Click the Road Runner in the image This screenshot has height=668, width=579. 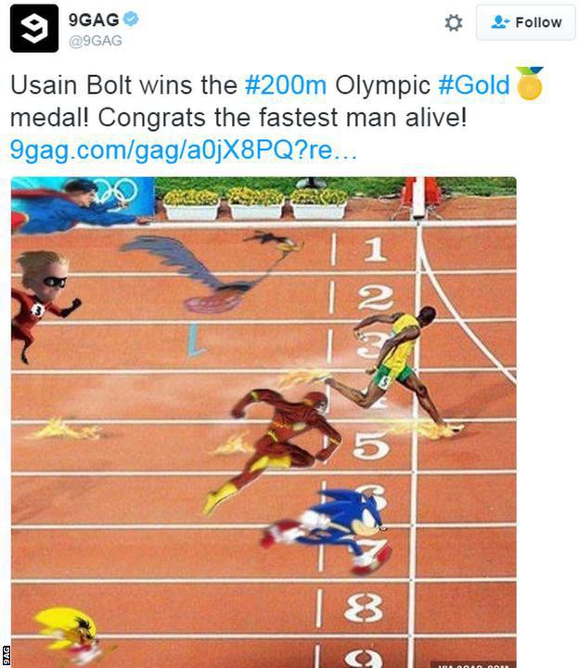coord(212,271)
